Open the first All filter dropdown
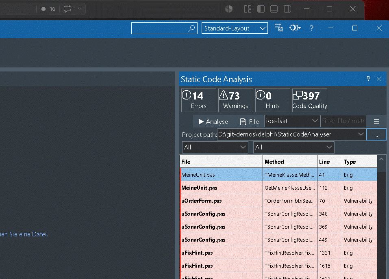The image size is (389, 279). pos(215,147)
